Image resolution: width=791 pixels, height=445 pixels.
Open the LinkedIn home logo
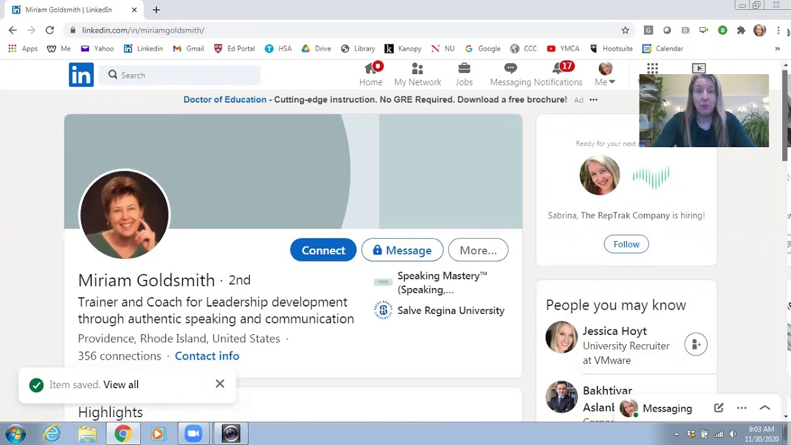coord(81,75)
